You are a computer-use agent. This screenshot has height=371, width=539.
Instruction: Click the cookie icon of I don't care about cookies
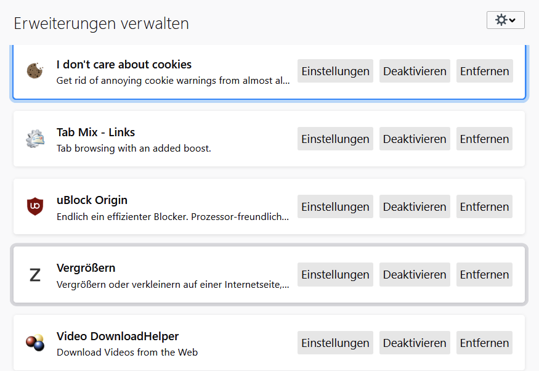34,71
